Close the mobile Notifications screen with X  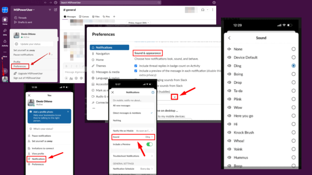113,92
